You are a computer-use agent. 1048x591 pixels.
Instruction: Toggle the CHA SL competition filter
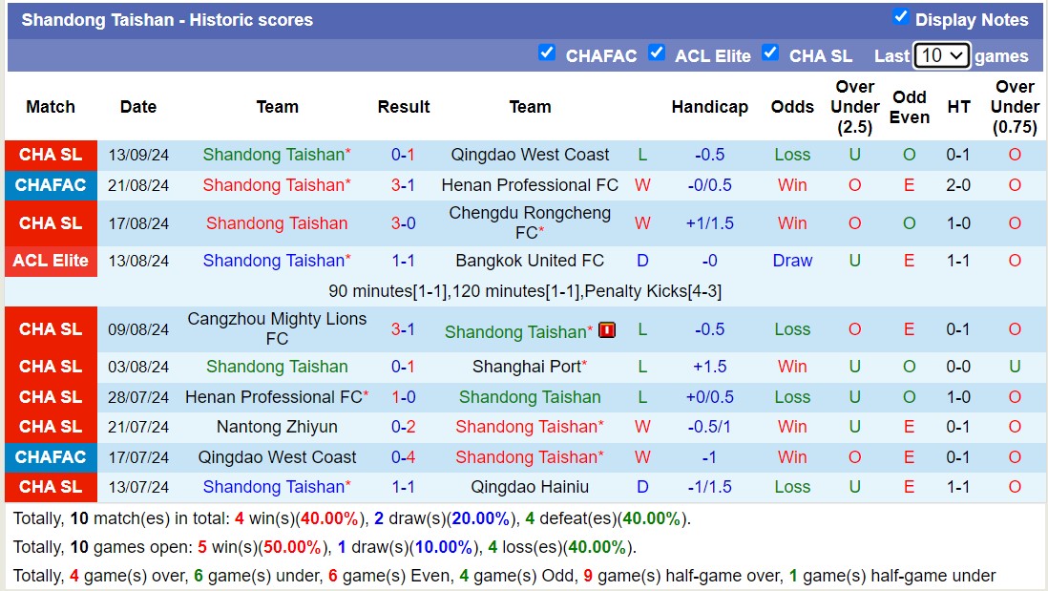click(770, 53)
